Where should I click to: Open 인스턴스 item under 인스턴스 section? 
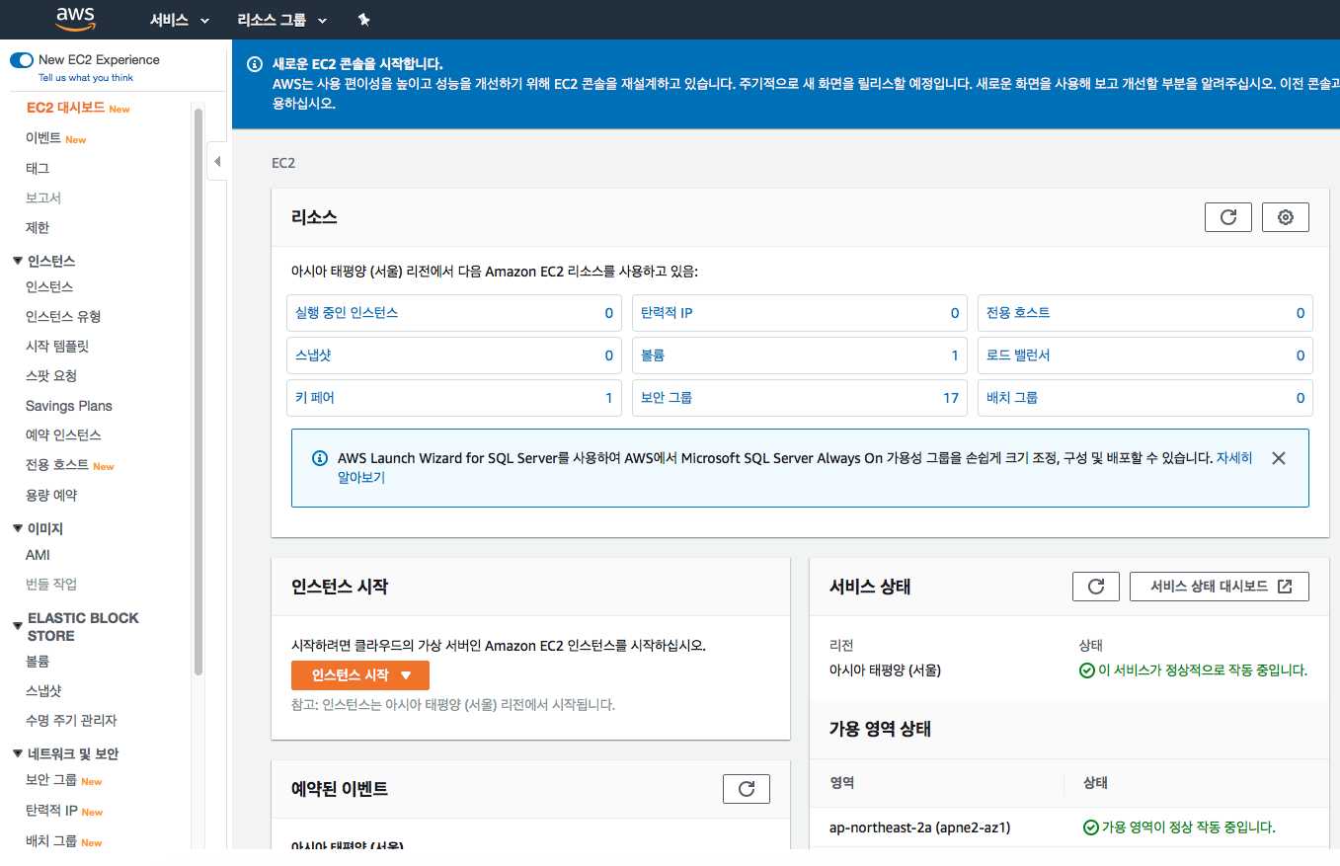click(x=49, y=287)
